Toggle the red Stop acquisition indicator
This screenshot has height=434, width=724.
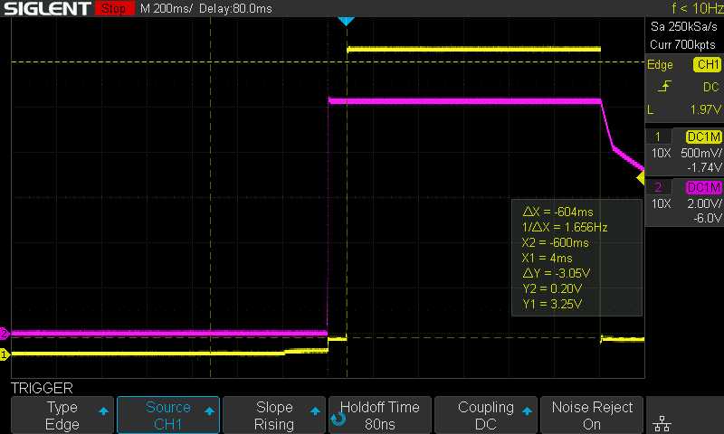(x=112, y=9)
